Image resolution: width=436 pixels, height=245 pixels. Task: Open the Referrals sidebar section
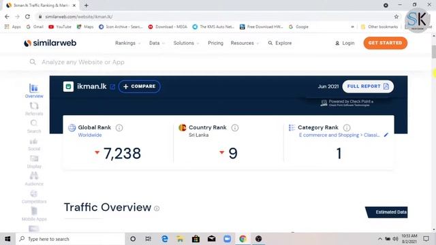(34, 109)
